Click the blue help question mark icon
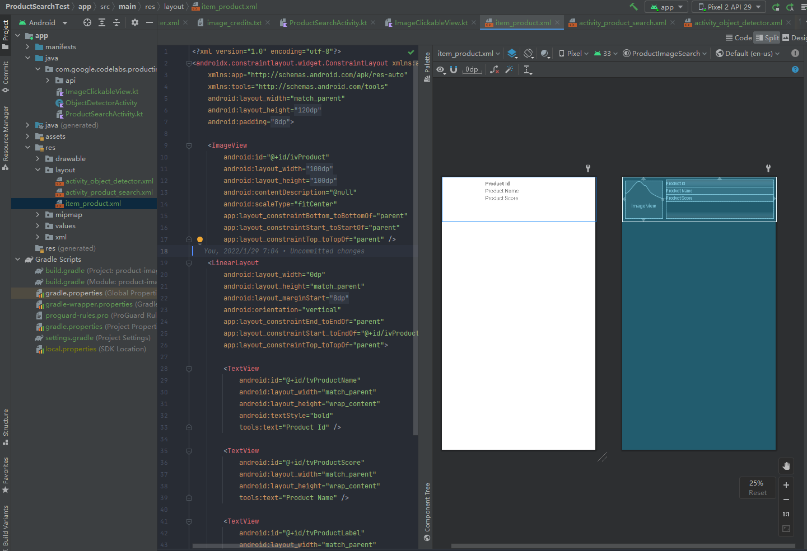807x551 pixels. [795, 69]
